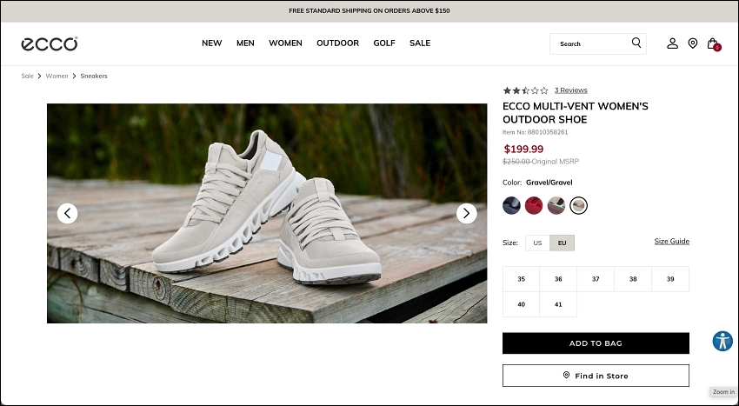Click the Find in Store button
Screen dimensions: 739x406
coord(596,376)
